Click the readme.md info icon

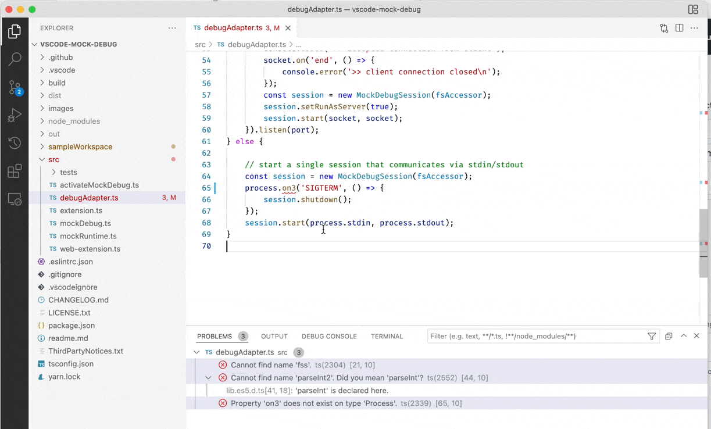[41, 338]
